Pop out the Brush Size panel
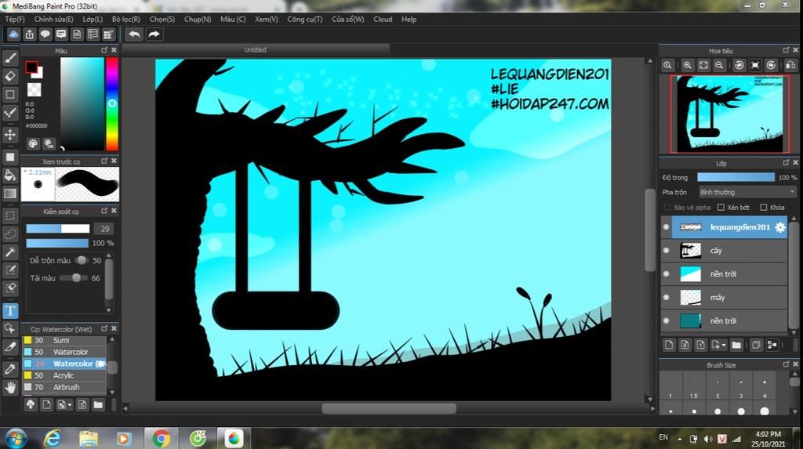Image resolution: width=803 pixels, height=449 pixels. point(786,364)
